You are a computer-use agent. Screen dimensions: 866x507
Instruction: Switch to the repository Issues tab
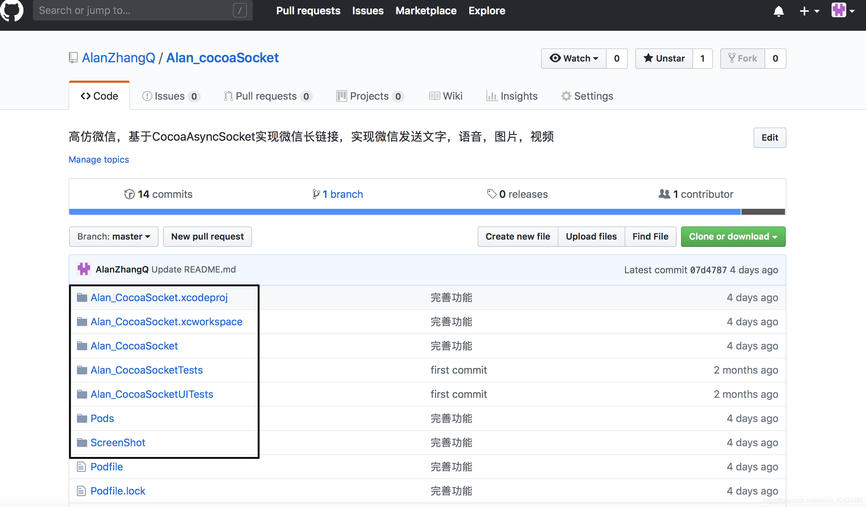[171, 96]
